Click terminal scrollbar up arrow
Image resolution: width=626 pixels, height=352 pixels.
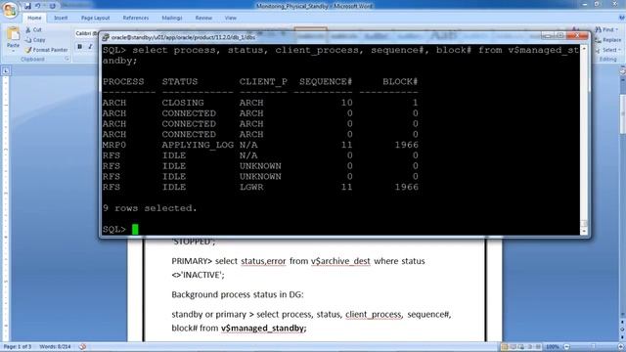point(585,48)
